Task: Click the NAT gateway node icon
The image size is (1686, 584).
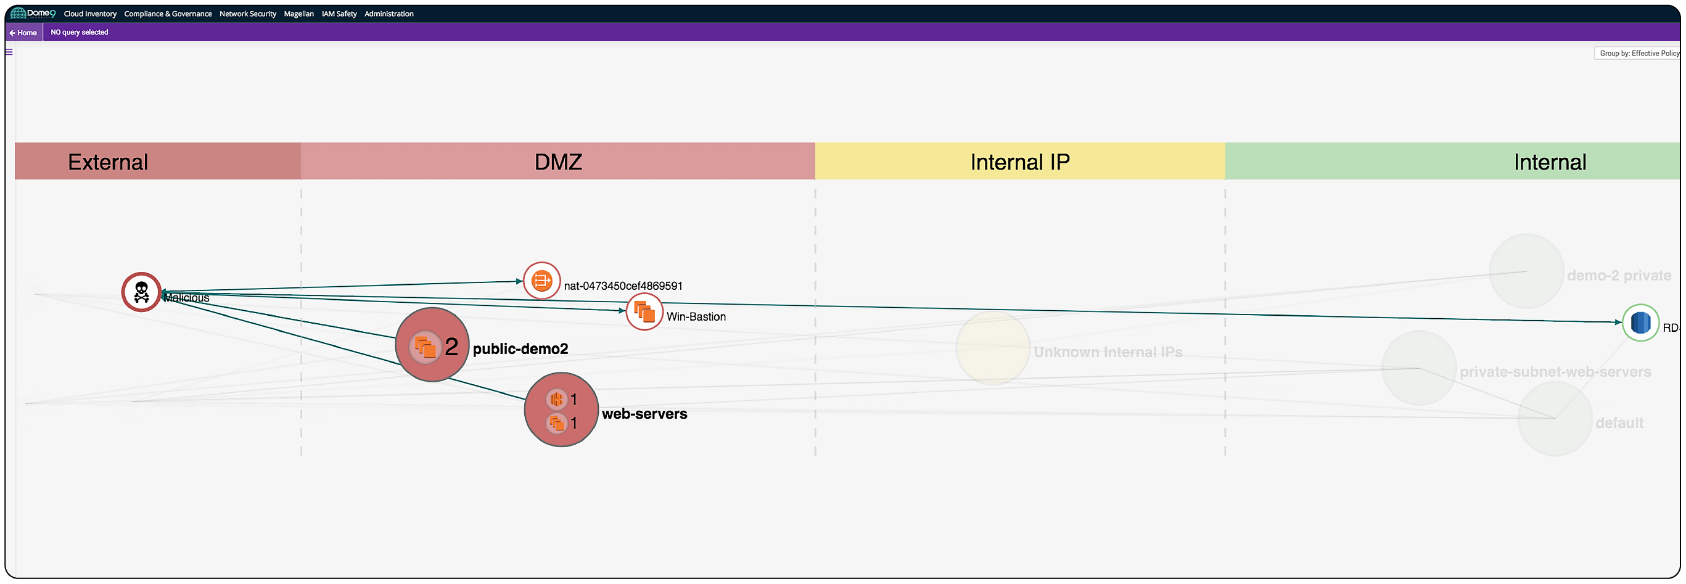Action: point(542,281)
